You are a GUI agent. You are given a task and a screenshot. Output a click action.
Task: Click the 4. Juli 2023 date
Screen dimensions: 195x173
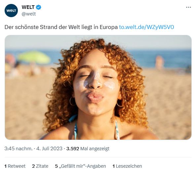49,149
